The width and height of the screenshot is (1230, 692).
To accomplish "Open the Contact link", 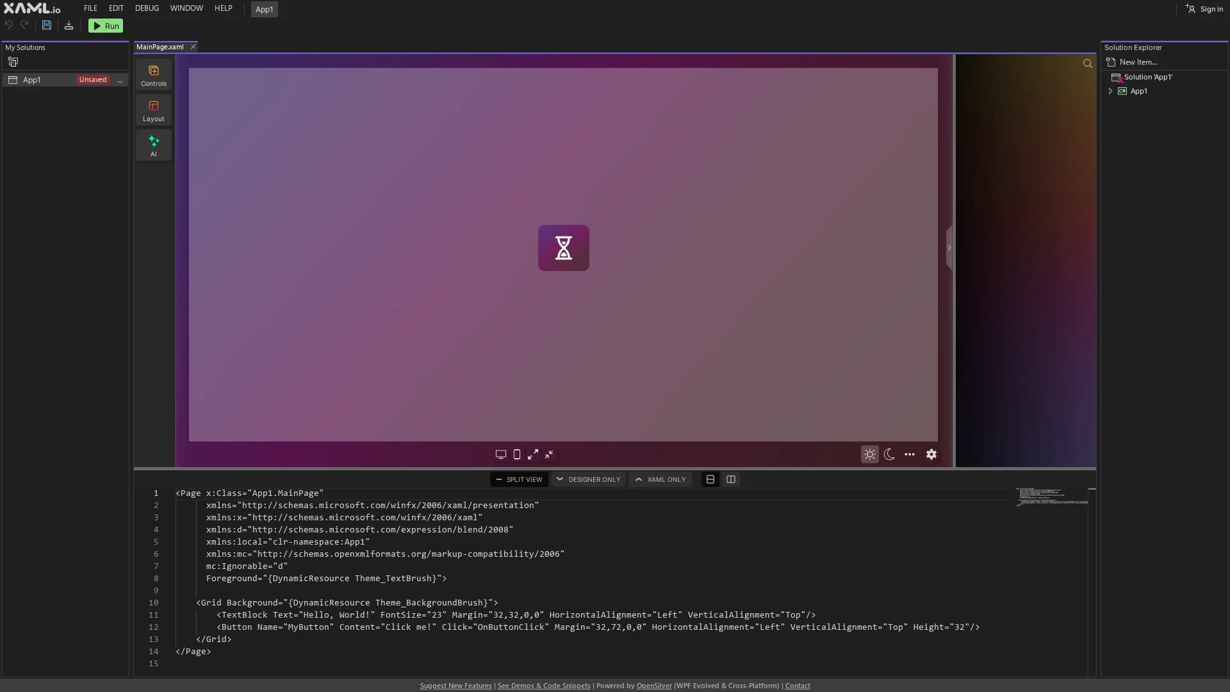I will tap(798, 686).
